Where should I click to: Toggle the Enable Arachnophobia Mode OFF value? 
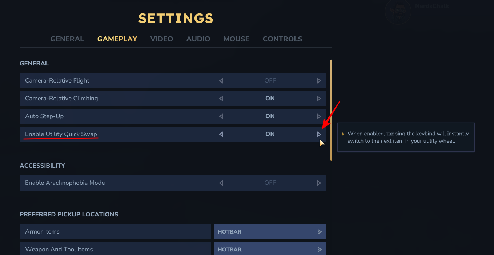pos(270,183)
